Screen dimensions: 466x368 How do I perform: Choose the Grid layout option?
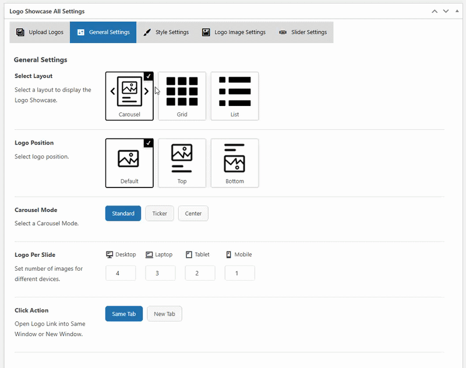182,96
